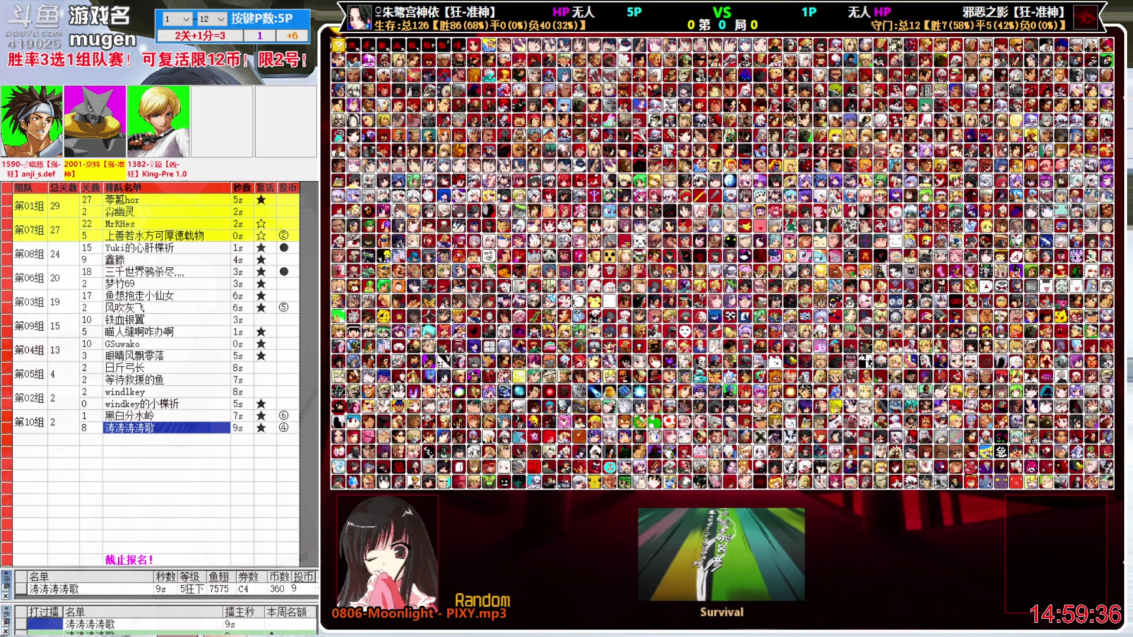Select the anji_s.def character portrait

coord(31,122)
